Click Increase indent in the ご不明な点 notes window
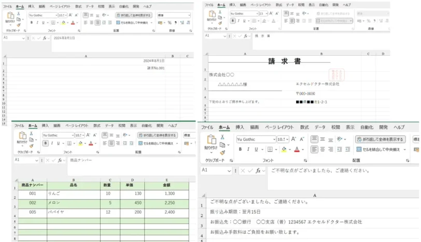Viewport: 421px width, 242px height. coord(348,149)
